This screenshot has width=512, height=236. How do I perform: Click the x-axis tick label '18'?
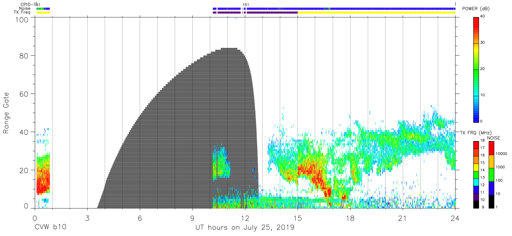coord(350,218)
